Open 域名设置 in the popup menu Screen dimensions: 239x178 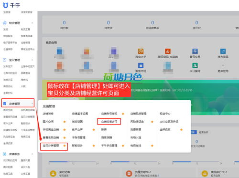click(77, 122)
